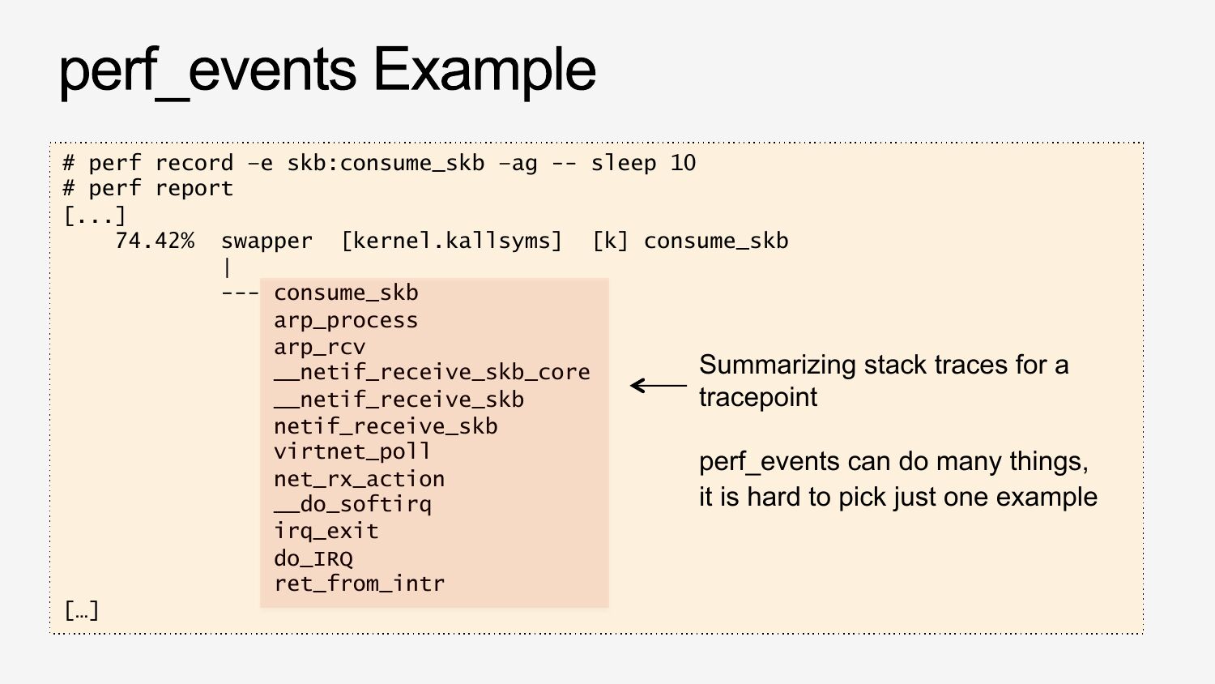
Task: Select the ret_from_intr stack frame
Action: click(x=359, y=584)
